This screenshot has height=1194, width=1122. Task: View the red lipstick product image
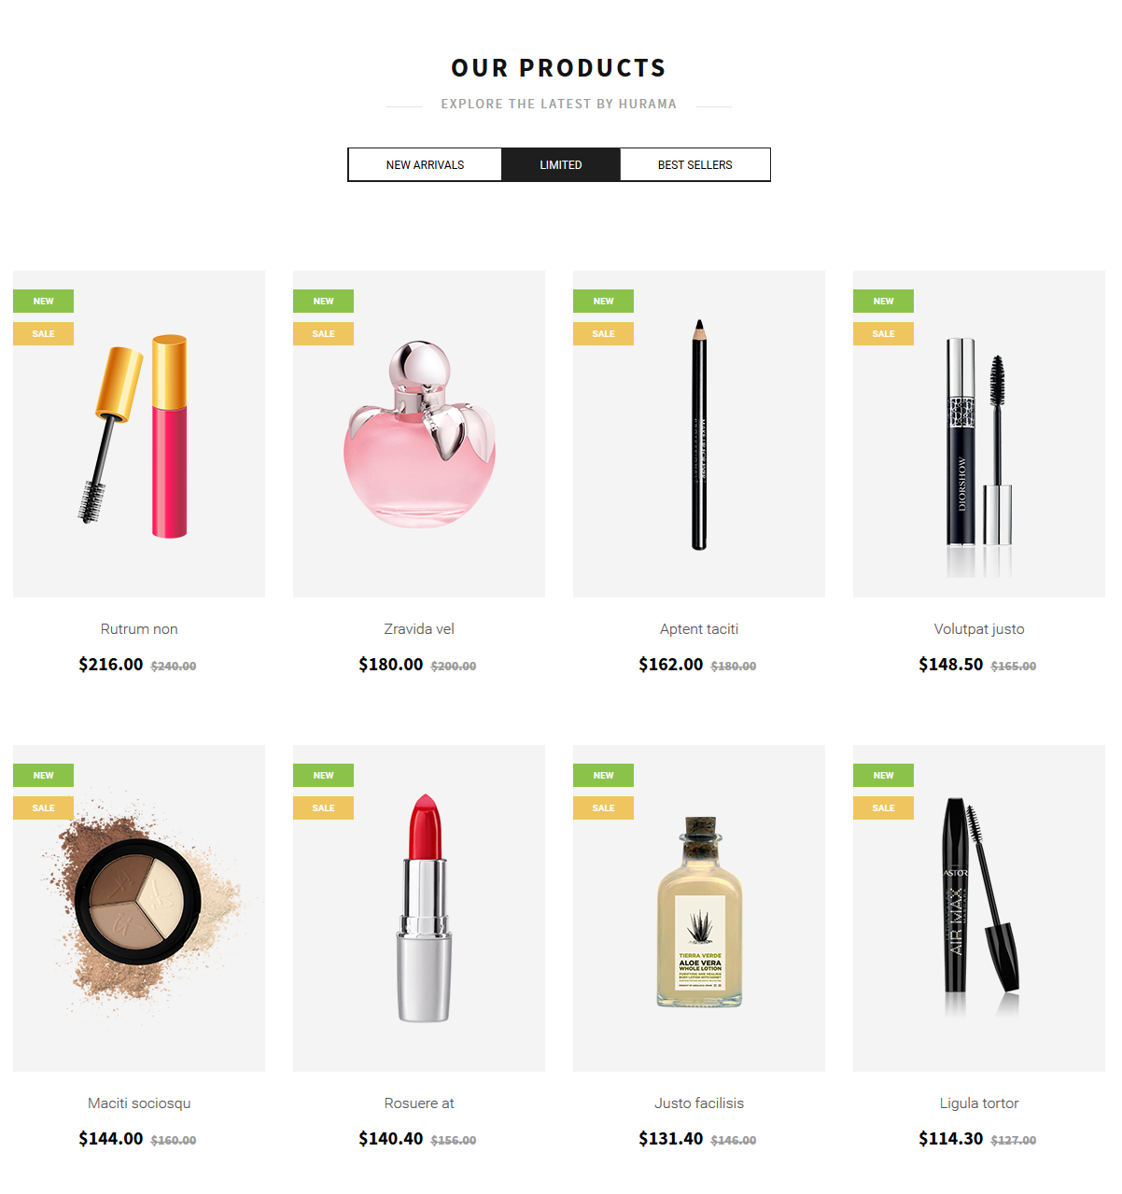tap(419, 908)
